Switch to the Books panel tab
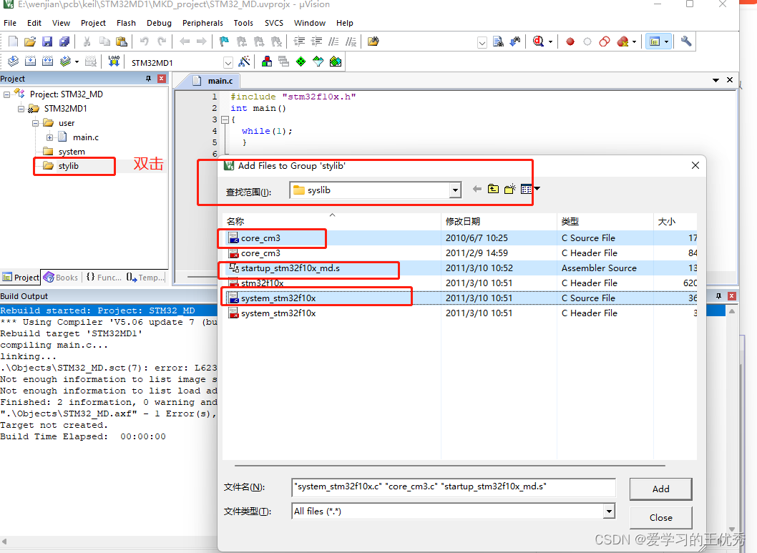This screenshot has width=757, height=553. click(61, 278)
